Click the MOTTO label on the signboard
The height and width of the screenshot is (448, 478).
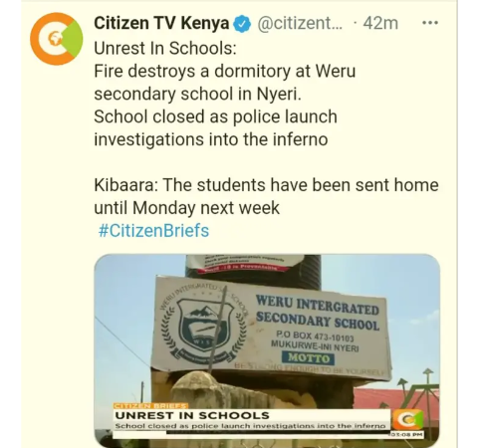(x=308, y=358)
